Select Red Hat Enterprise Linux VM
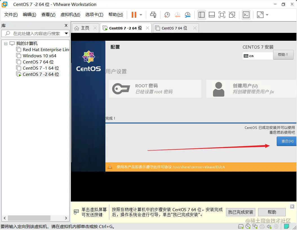297x230 pixels. coord(46,50)
